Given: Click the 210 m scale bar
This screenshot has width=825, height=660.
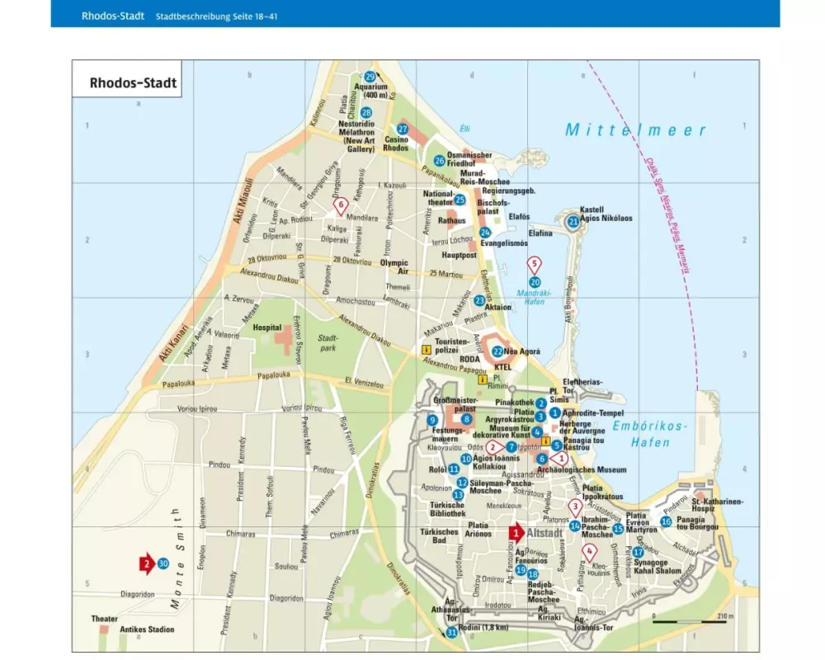Looking at the screenshot, I should 689,622.
